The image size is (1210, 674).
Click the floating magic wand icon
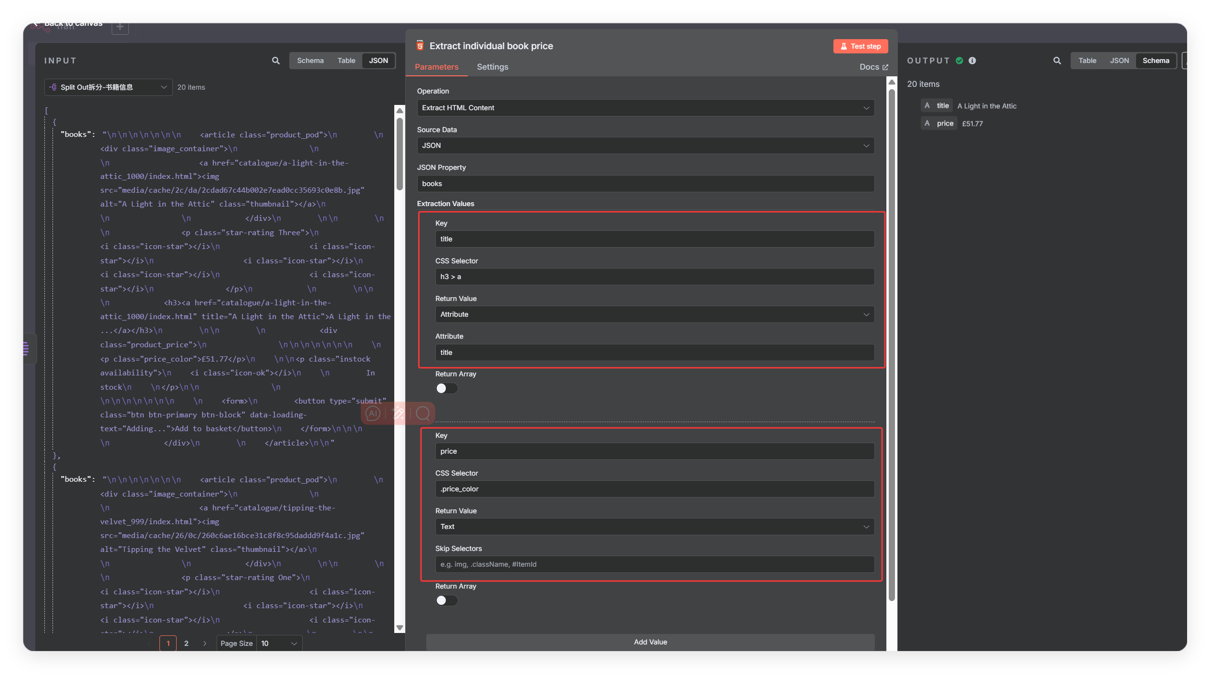(x=398, y=413)
